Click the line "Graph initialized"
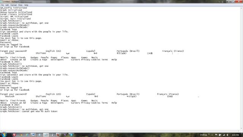This screenshot has height=137, width=243. tap(11, 10)
